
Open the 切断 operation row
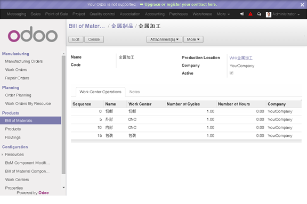tap(186, 111)
